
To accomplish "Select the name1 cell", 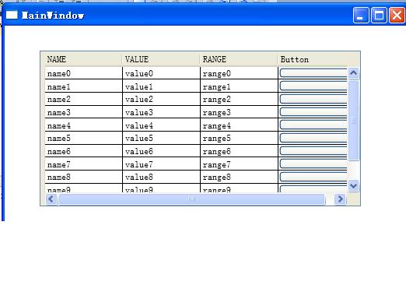I will click(x=83, y=86).
